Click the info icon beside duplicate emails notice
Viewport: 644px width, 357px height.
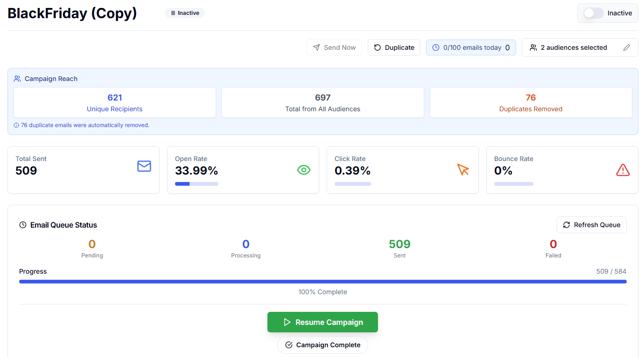(x=16, y=125)
